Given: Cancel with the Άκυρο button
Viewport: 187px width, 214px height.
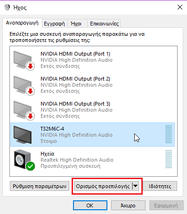Looking at the screenshot, I should tap(128, 206).
